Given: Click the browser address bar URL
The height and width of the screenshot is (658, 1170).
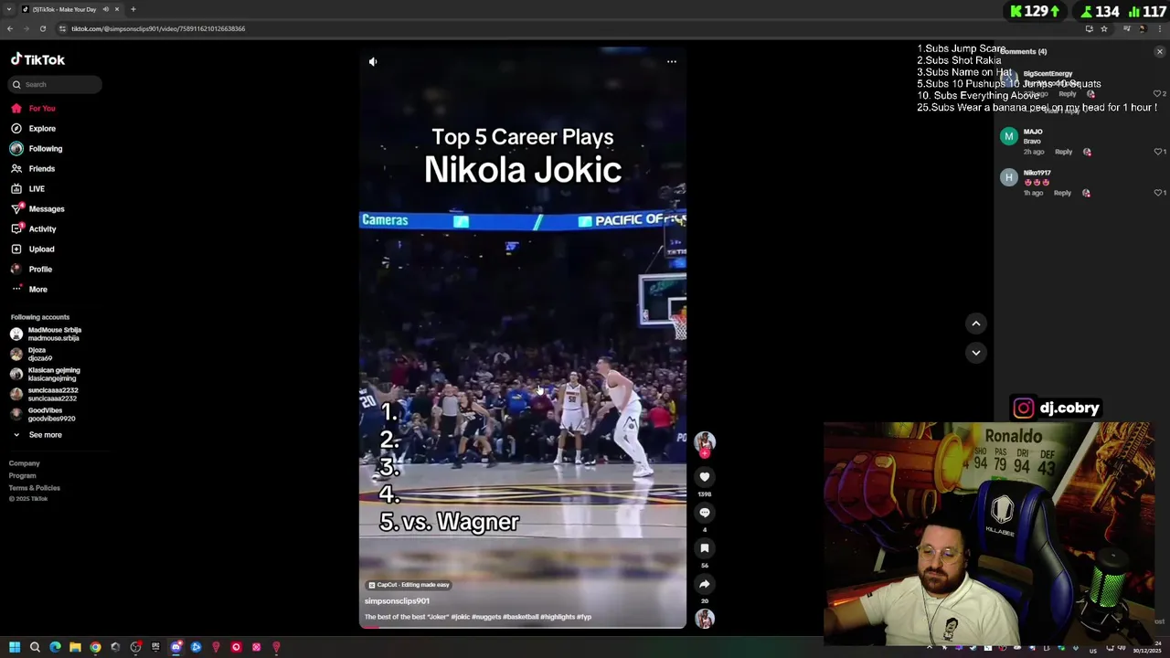Looking at the screenshot, I should (x=158, y=28).
